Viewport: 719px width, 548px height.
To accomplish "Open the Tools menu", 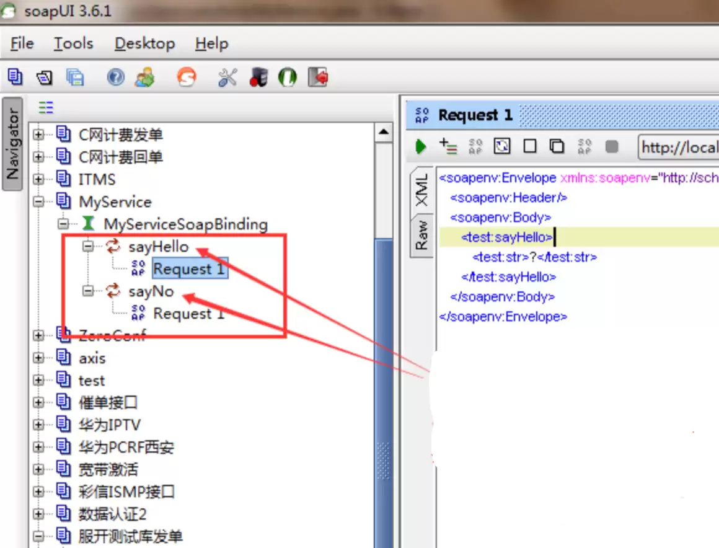I will click(x=73, y=43).
